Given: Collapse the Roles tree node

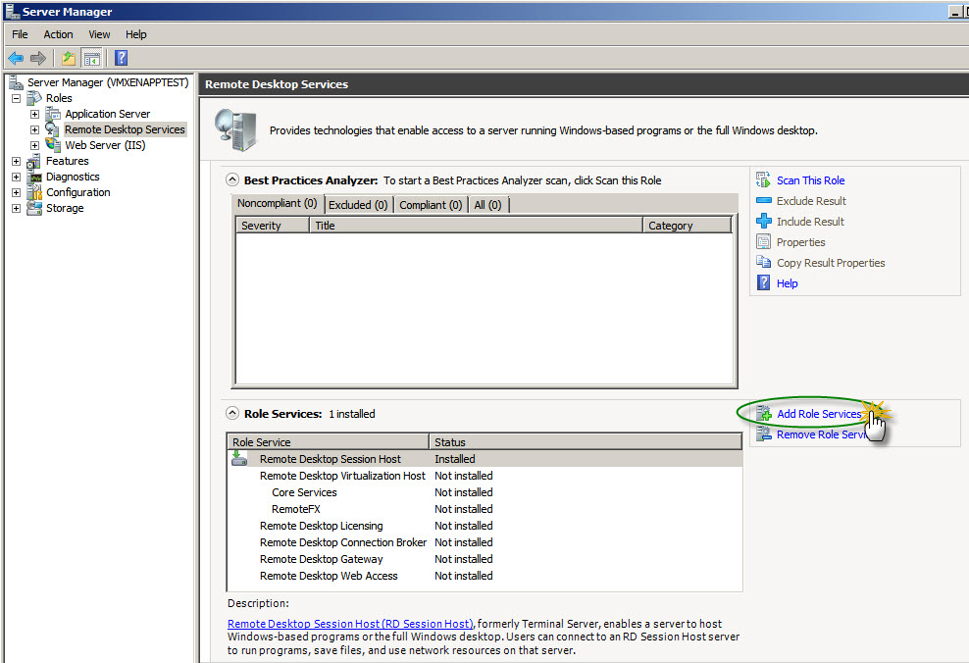Looking at the screenshot, I should [16, 98].
